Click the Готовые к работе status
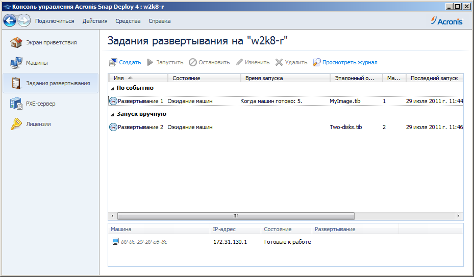 point(287,242)
